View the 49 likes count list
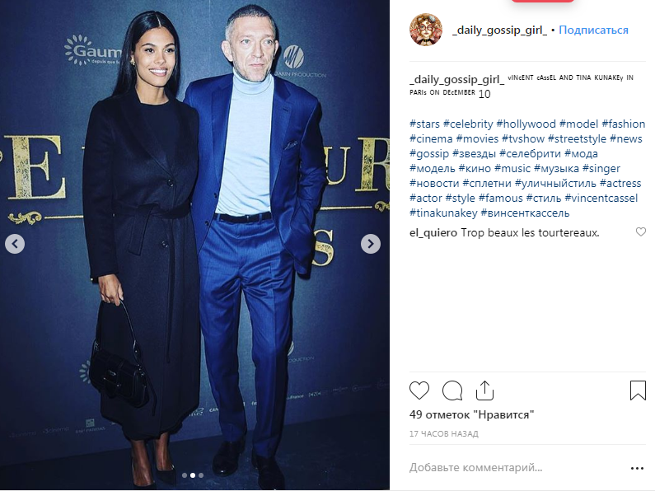The height and width of the screenshot is (491, 655). tap(471, 414)
